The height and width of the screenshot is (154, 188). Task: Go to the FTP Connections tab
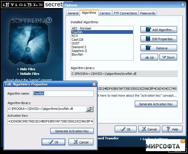click(125, 13)
